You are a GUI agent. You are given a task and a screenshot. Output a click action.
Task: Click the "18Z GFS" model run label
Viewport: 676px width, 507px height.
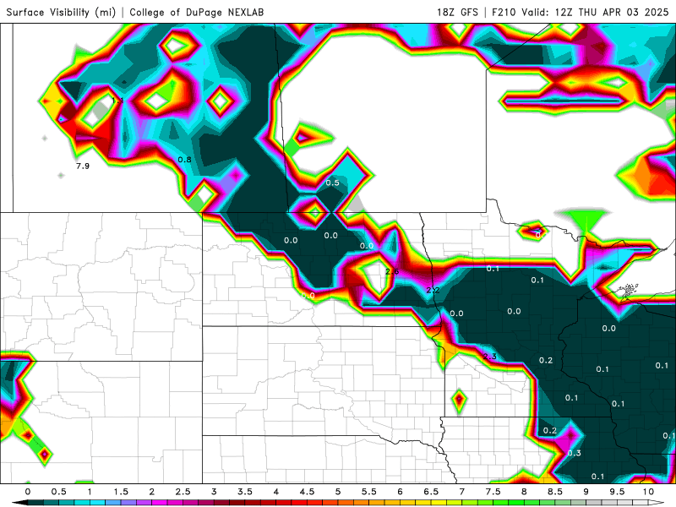(x=457, y=12)
